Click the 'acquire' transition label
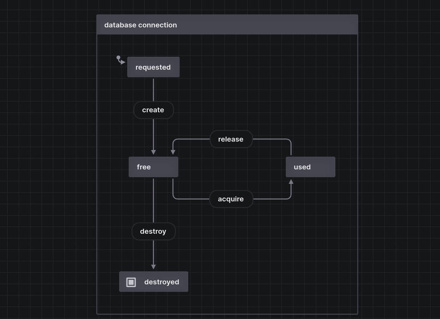 coord(231,199)
